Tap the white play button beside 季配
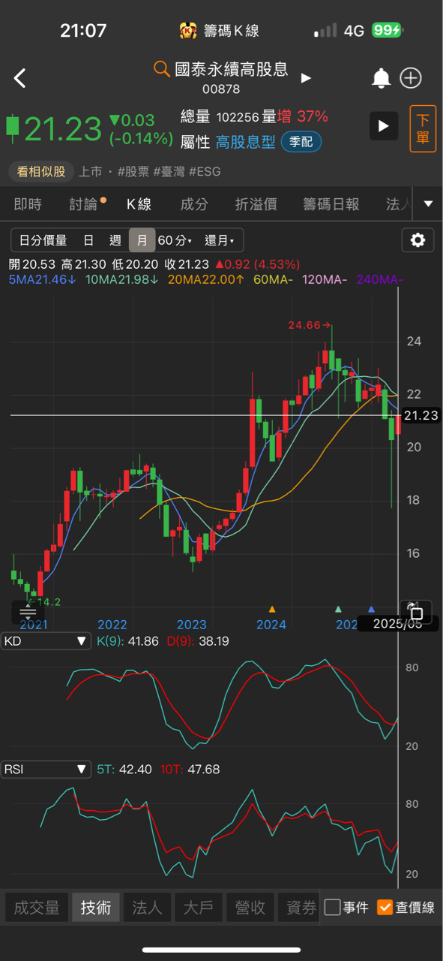The height and width of the screenshot is (961, 443). pyautogui.click(x=384, y=126)
